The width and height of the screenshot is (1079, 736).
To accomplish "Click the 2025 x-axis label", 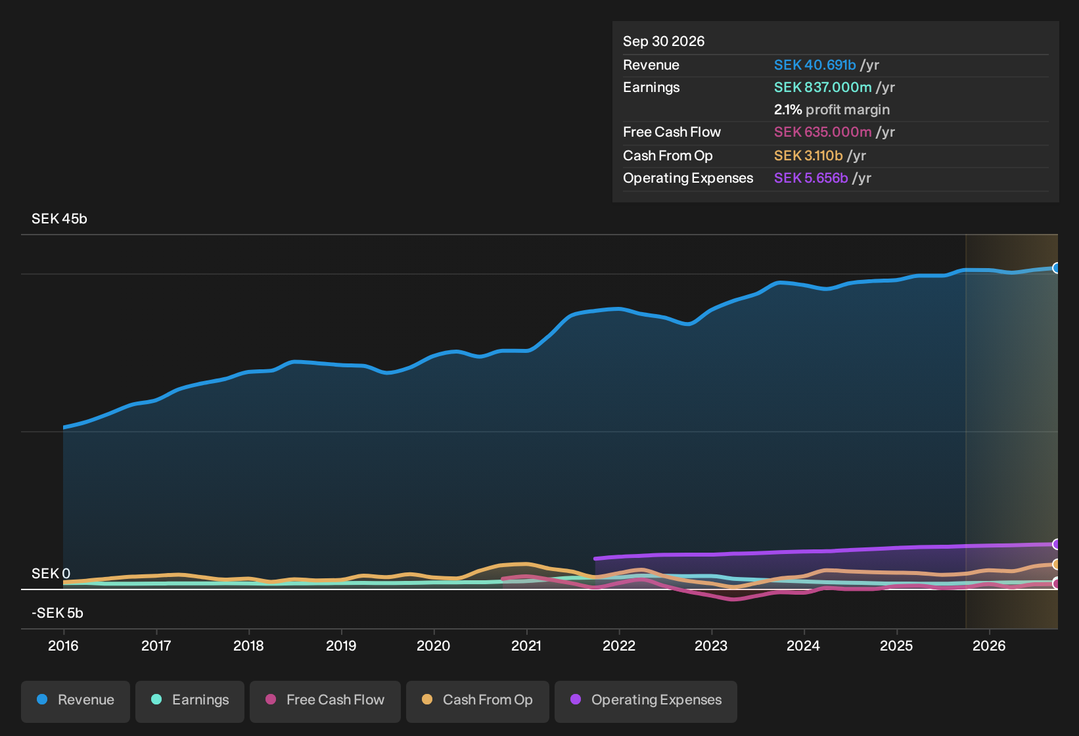I will [x=896, y=646].
